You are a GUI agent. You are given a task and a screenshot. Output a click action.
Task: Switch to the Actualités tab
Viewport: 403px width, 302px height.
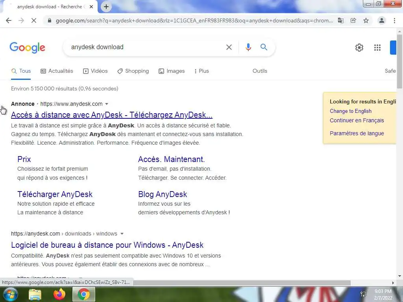click(57, 71)
